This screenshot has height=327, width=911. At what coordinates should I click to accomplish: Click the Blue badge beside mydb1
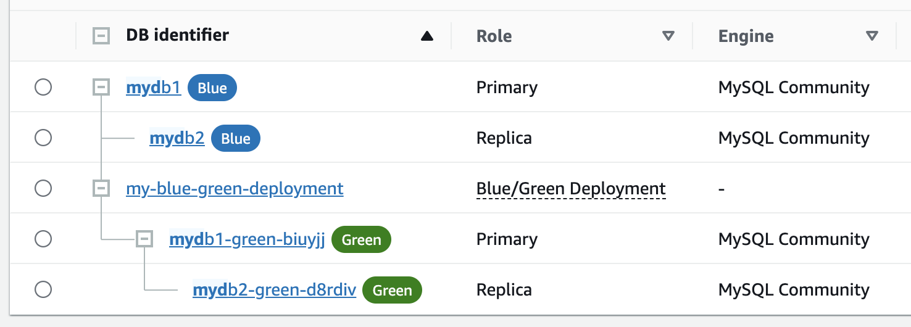pyautogui.click(x=212, y=88)
